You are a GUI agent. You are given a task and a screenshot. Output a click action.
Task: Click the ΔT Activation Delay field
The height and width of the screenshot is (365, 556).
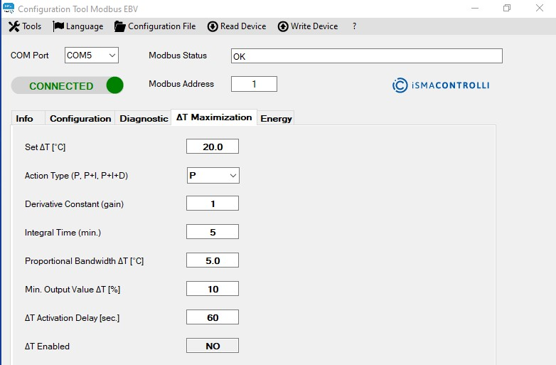[x=213, y=317]
